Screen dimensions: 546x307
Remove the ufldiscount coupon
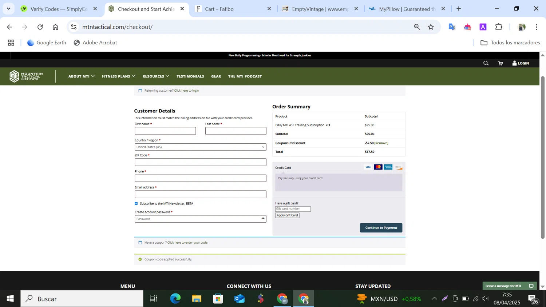[x=381, y=143]
